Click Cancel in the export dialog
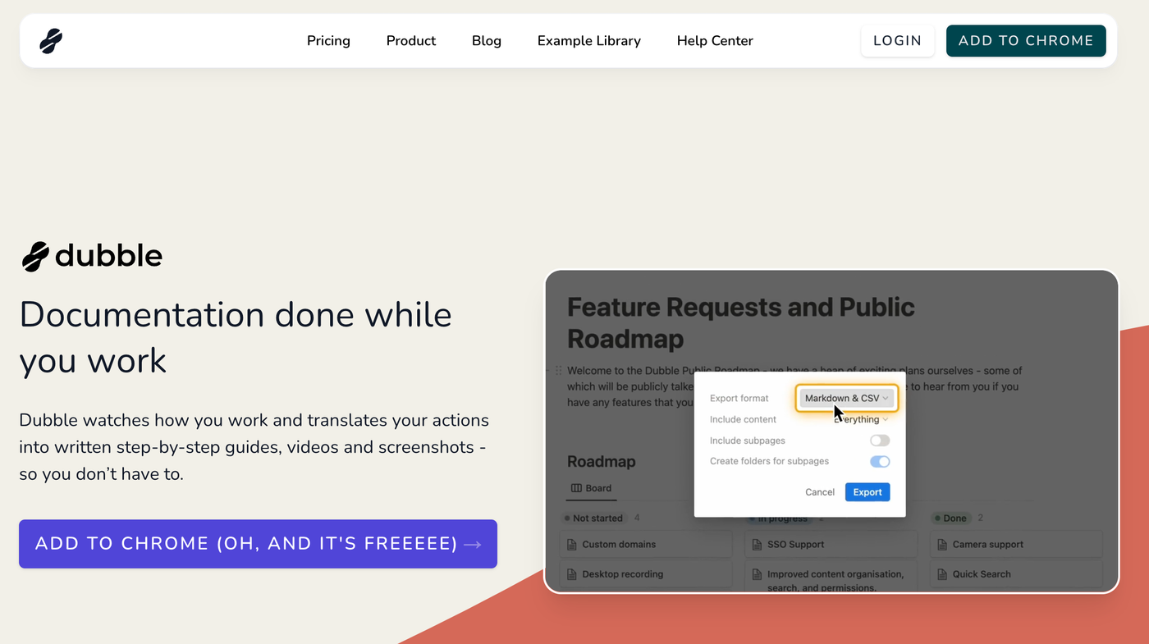Image resolution: width=1149 pixels, height=644 pixels. click(x=819, y=492)
